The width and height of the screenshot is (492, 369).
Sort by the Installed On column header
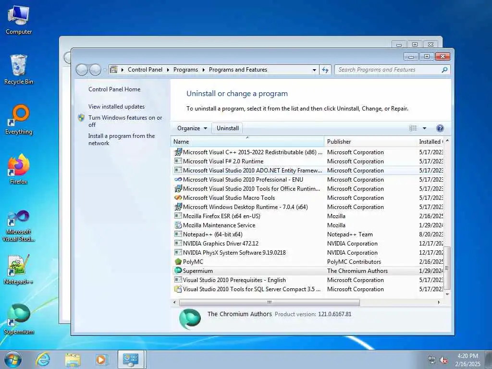click(x=430, y=142)
